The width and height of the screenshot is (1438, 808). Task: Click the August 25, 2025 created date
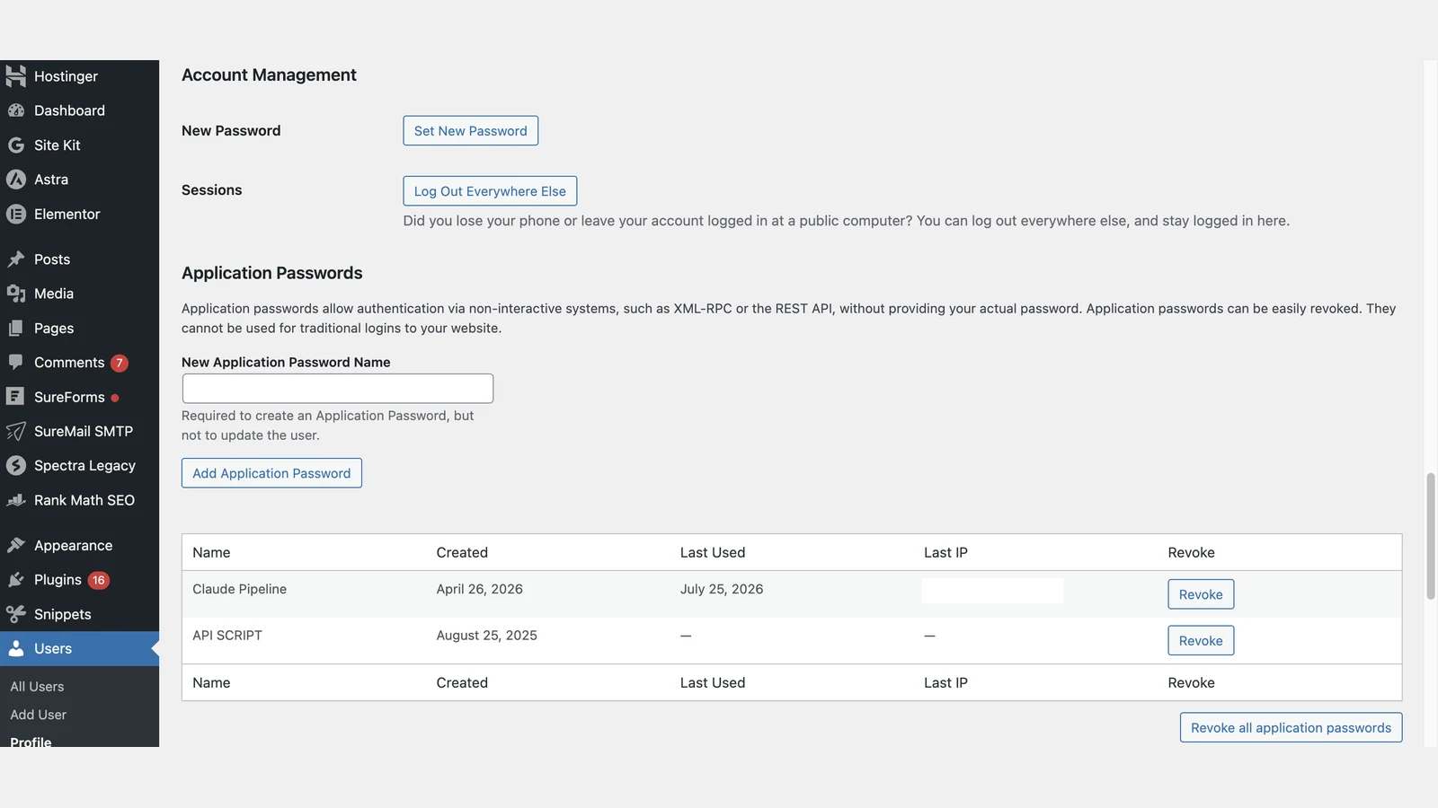click(487, 636)
